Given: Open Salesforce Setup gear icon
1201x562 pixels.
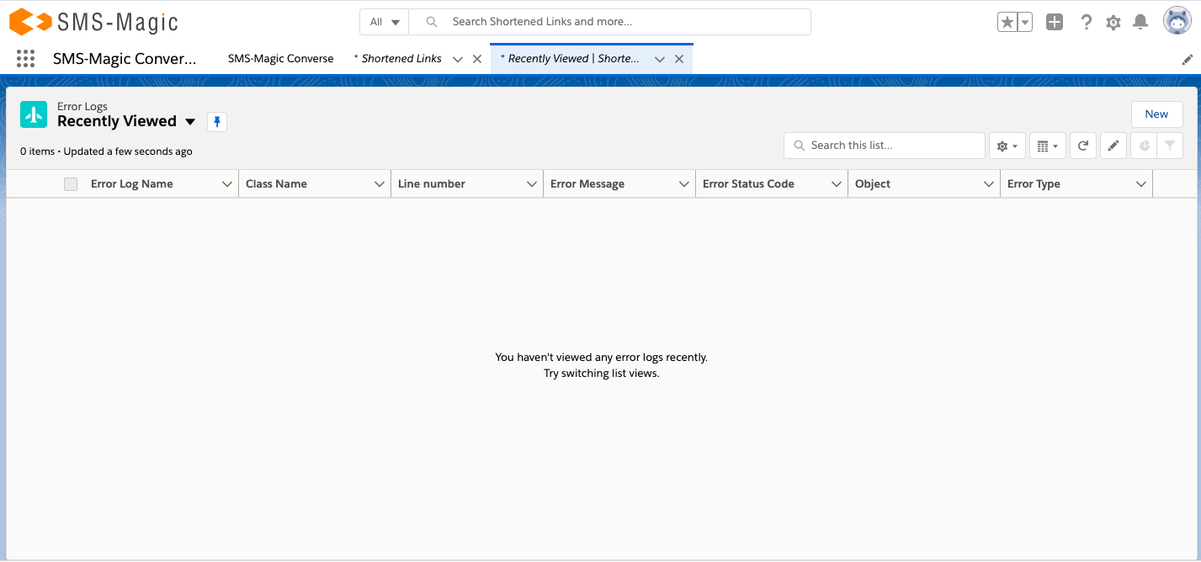Looking at the screenshot, I should click(1113, 22).
